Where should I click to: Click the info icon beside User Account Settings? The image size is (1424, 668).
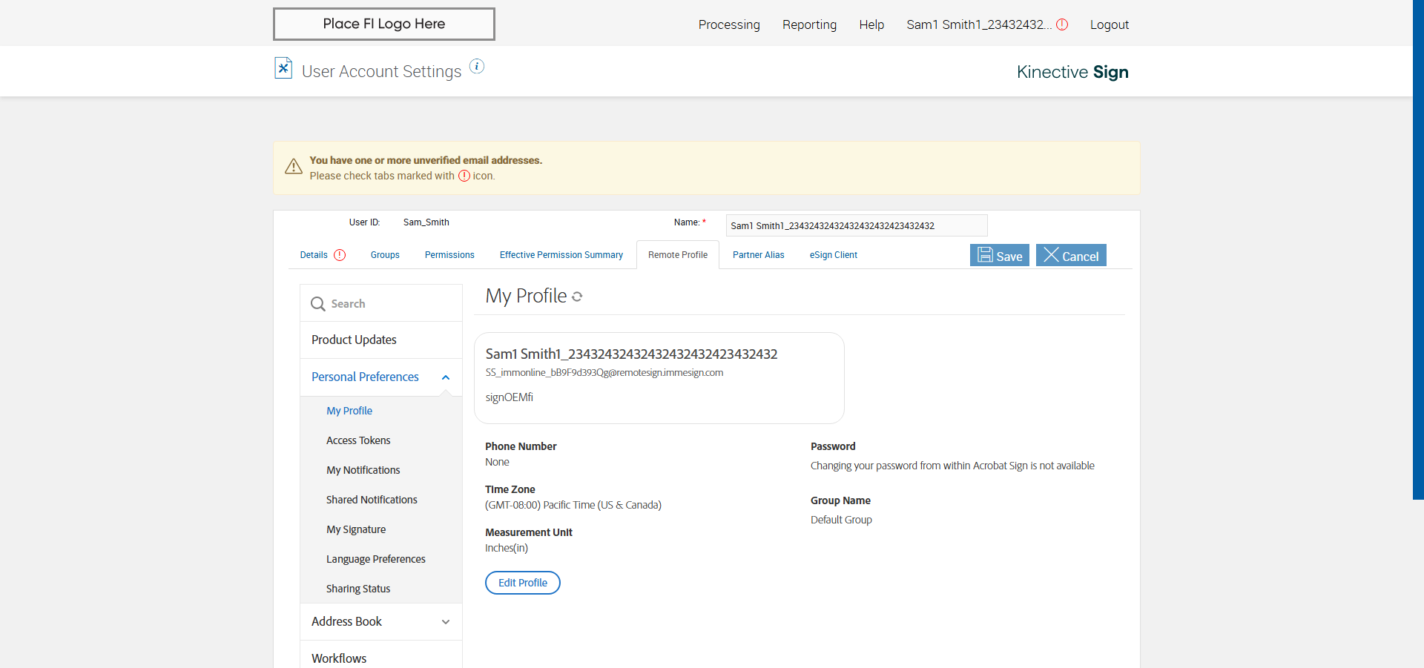coord(477,67)
